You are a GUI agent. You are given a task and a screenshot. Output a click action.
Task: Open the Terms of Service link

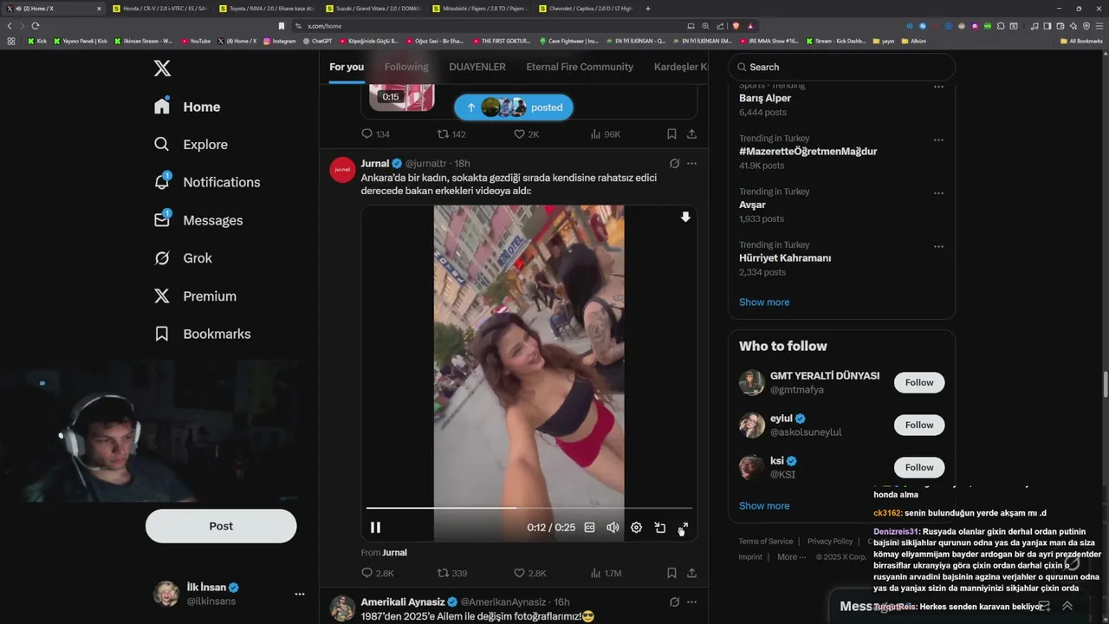766,541
